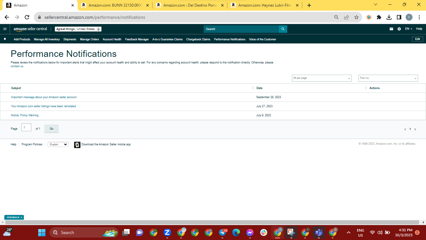Open the Chrome profile avatar 'r' in the toolbar
The height and width of the screenshot is (240, 426).
[x=409, y=17]
